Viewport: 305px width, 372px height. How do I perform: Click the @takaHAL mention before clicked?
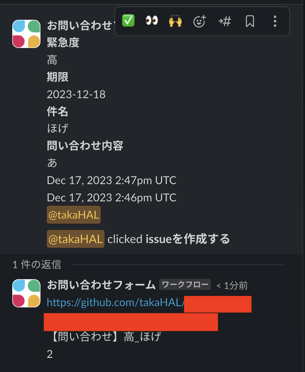pyautogui.click(x=75, y=239)
